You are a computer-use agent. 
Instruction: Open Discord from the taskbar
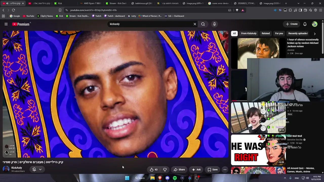167,178
